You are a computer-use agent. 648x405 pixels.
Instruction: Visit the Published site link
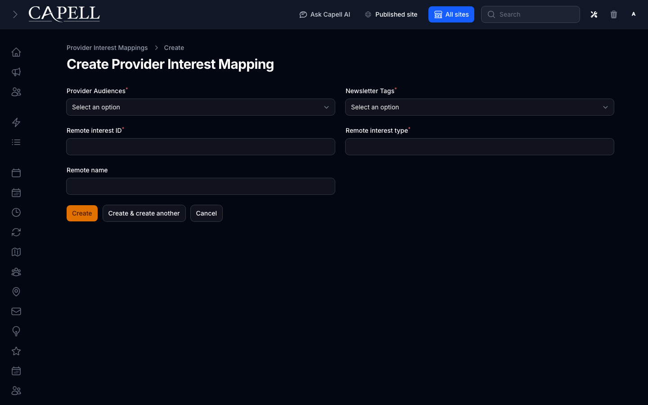click(x=391, y=14)
